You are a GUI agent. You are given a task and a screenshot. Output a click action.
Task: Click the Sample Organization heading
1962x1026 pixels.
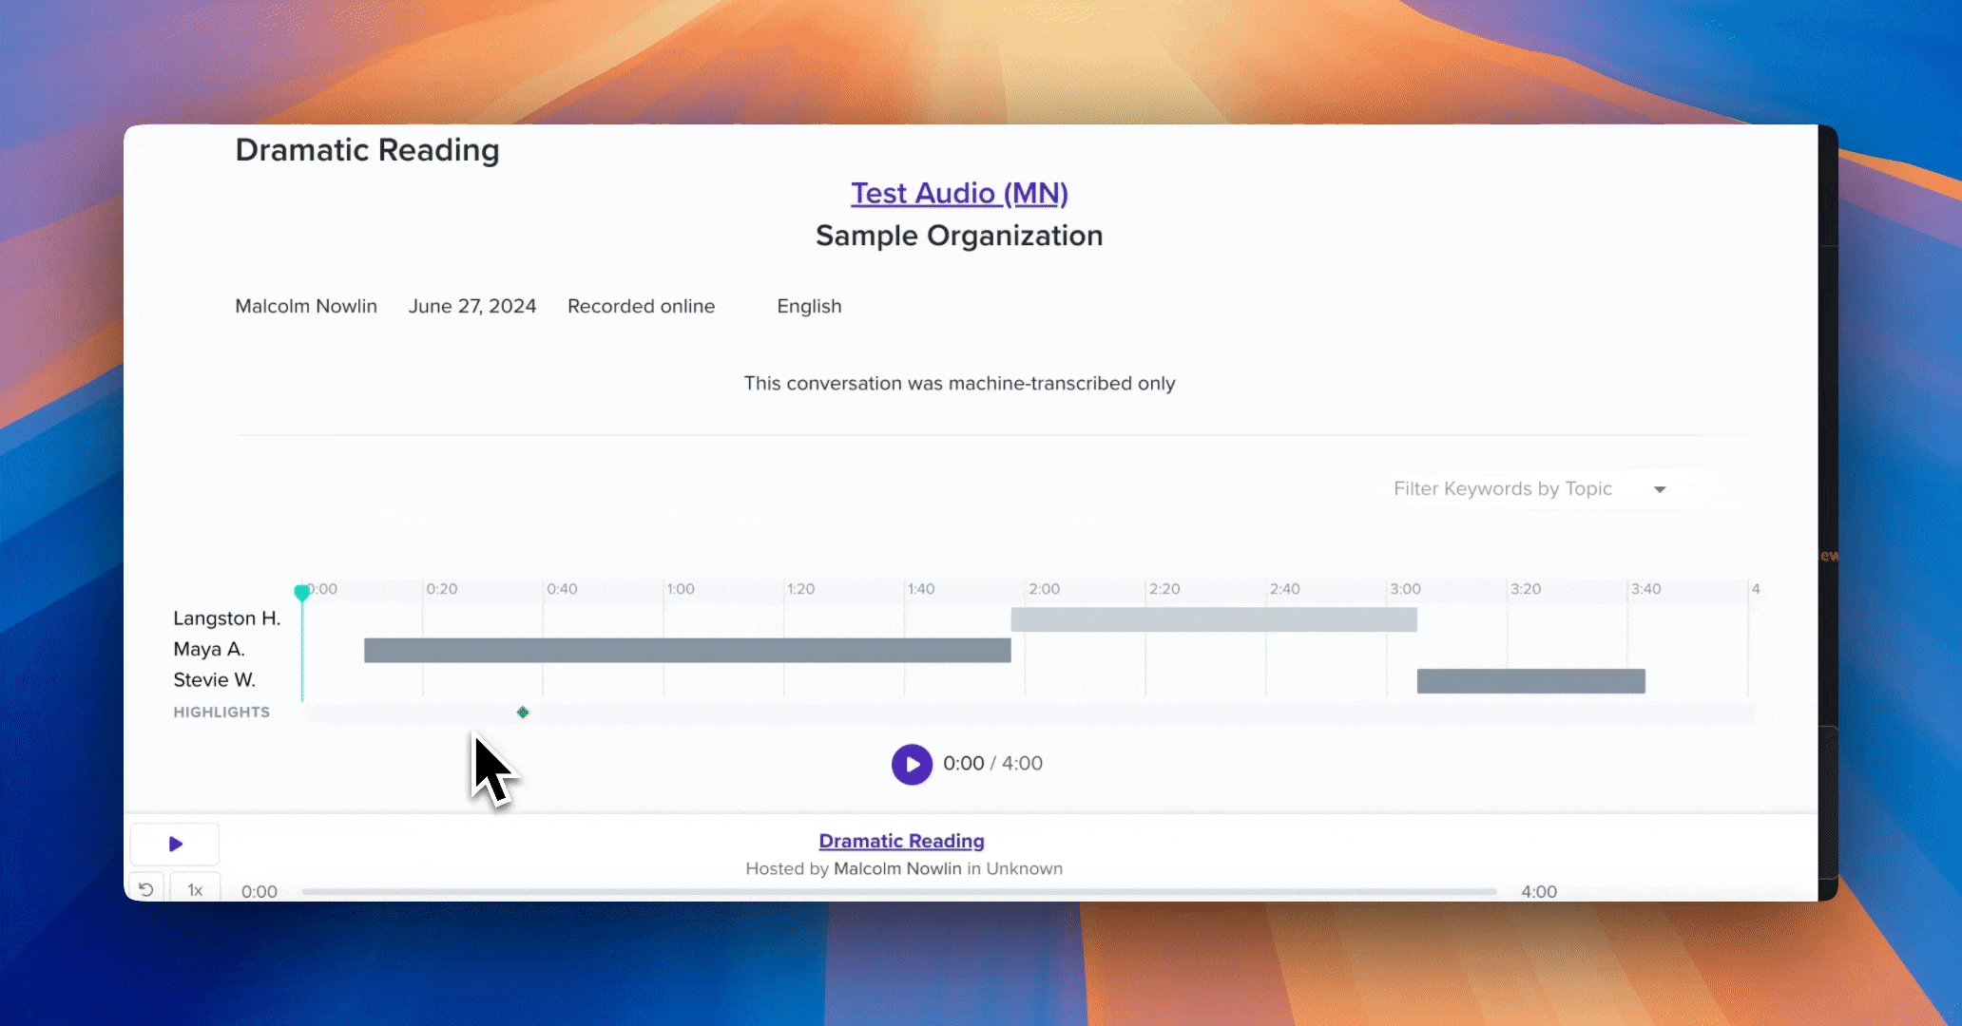pos(959,236)
